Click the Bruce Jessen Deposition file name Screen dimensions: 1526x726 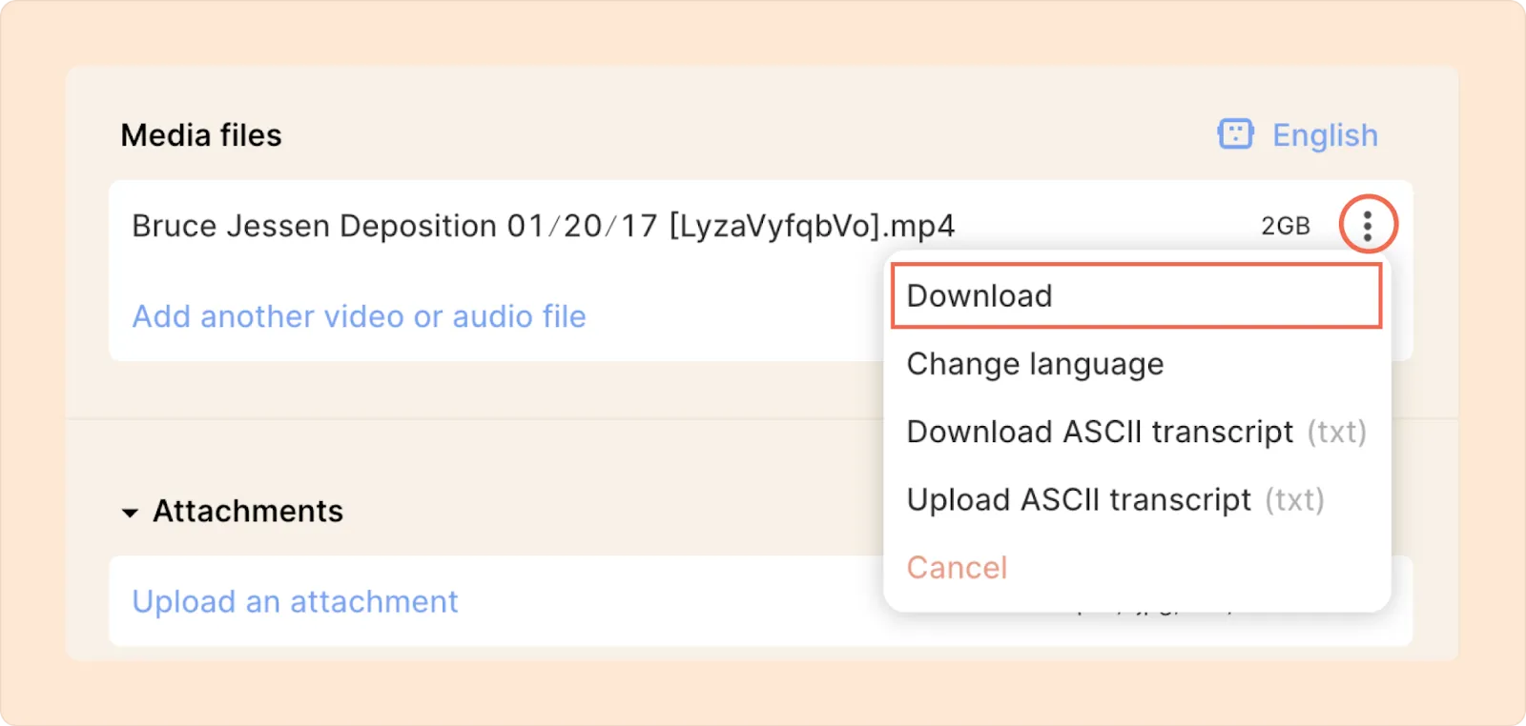point(543,226)
